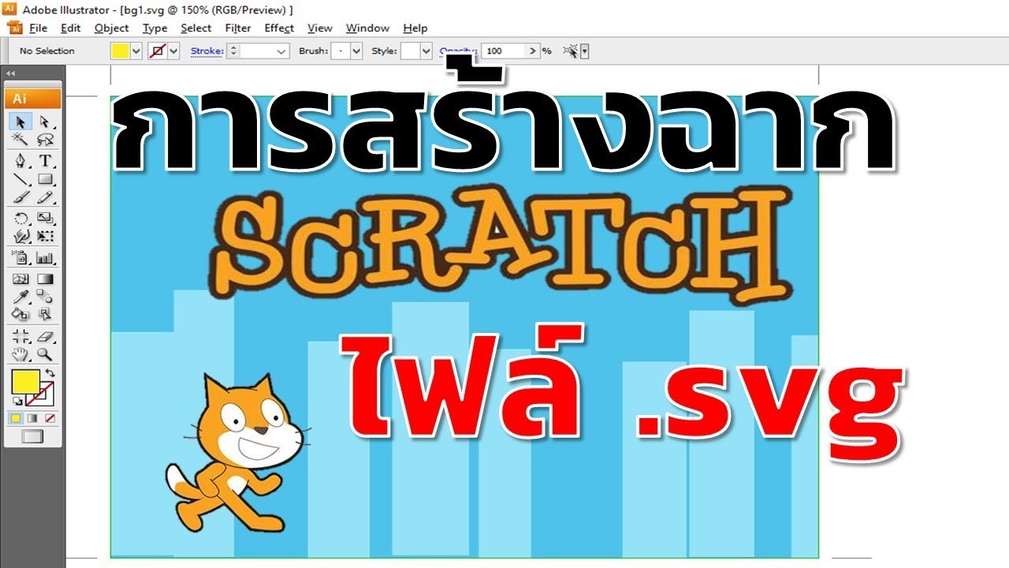Open the Edit menu
This screenshot has height=568, width=1009.
[x=71, y=28]
